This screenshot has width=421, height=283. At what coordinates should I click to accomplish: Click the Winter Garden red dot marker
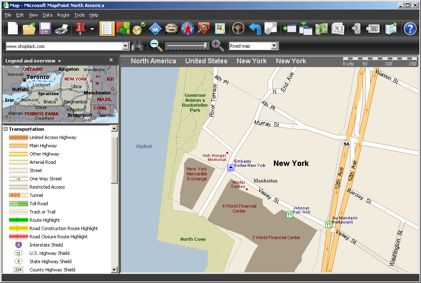click(x=247, y=189)
